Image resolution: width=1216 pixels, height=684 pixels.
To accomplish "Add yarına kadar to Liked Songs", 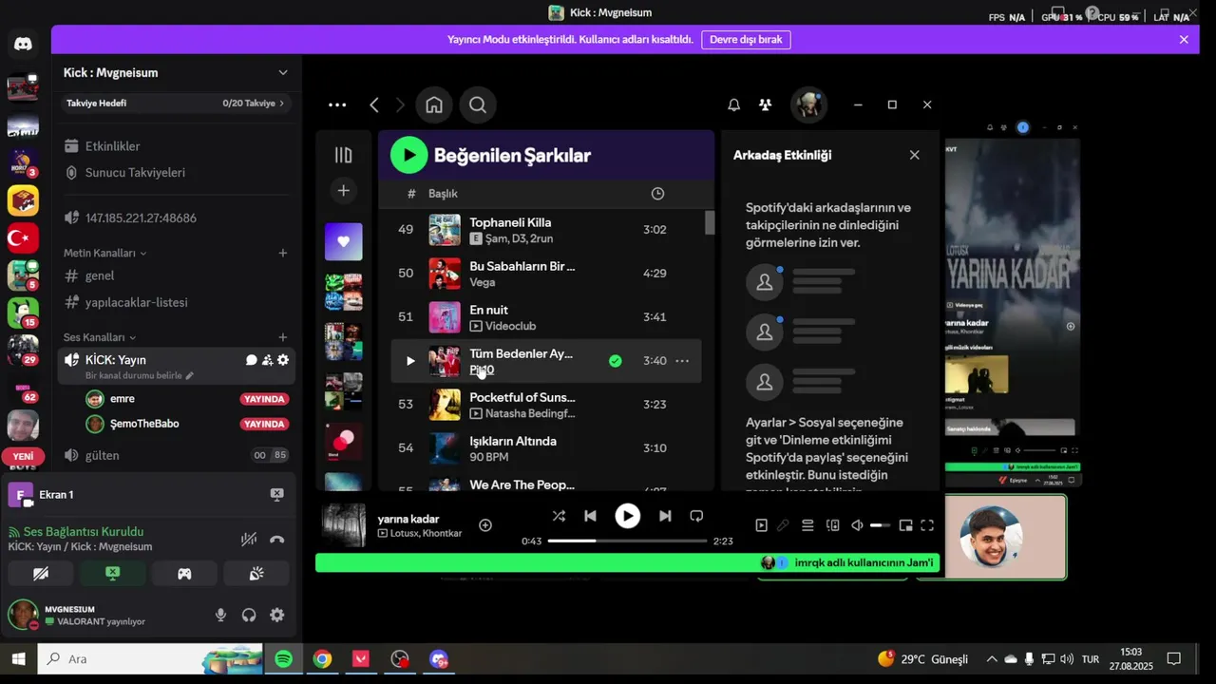I will click(485, 525).
